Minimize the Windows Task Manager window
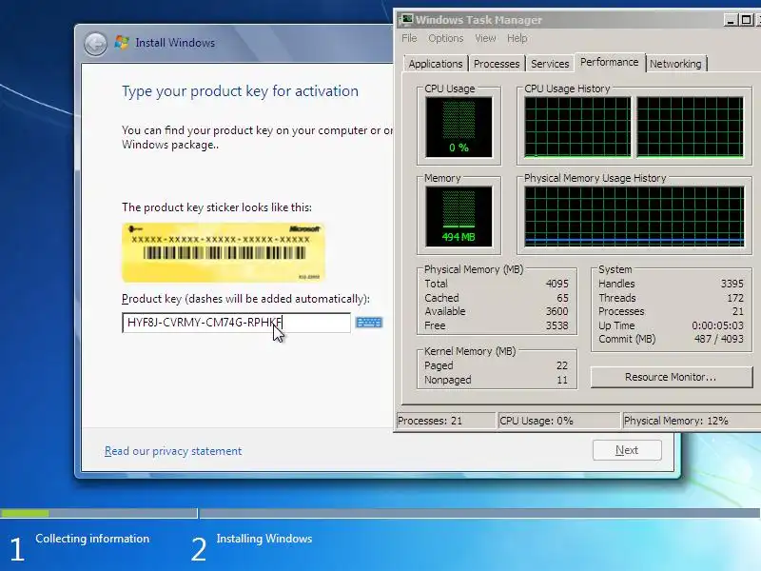The image size is (761, 571). [x=731, y=20]
